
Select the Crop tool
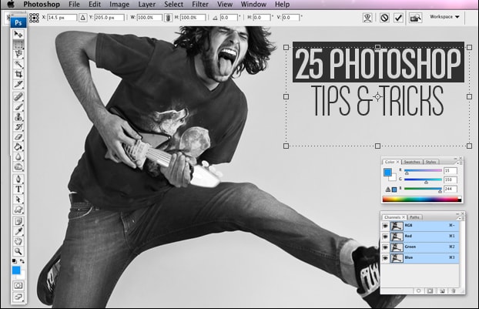pyautogui.click(x=18, y=74)
